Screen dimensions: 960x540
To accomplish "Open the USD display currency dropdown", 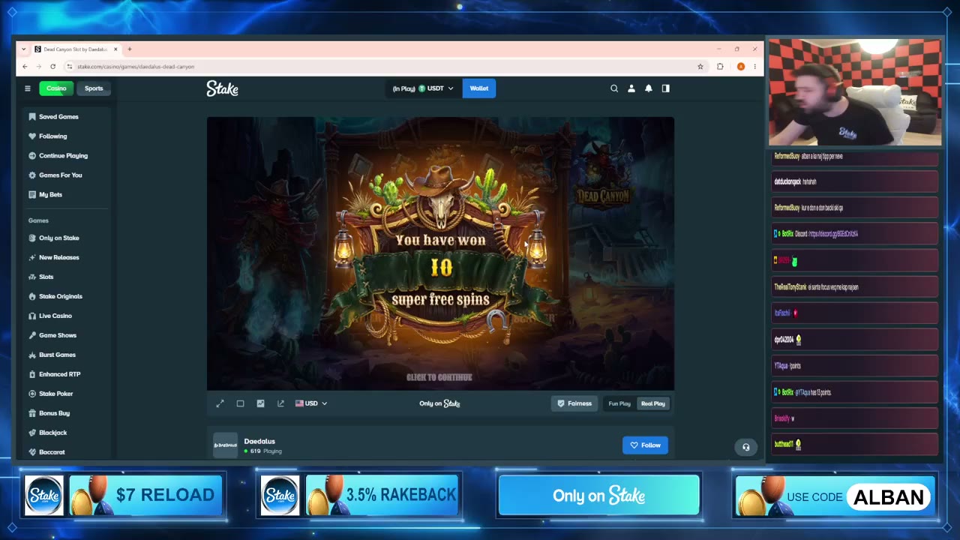I will pos(311,403).
